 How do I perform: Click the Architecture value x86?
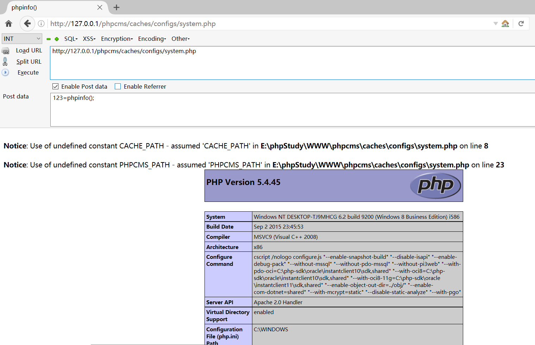[x=258, y=247]
